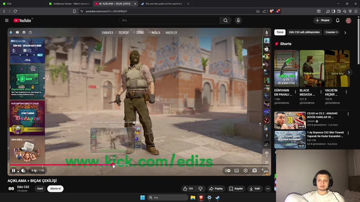Viewport: 360px width, 202px height.
Task: Open the Ediz CS2 channel avatar
Action: click(11, 189)
